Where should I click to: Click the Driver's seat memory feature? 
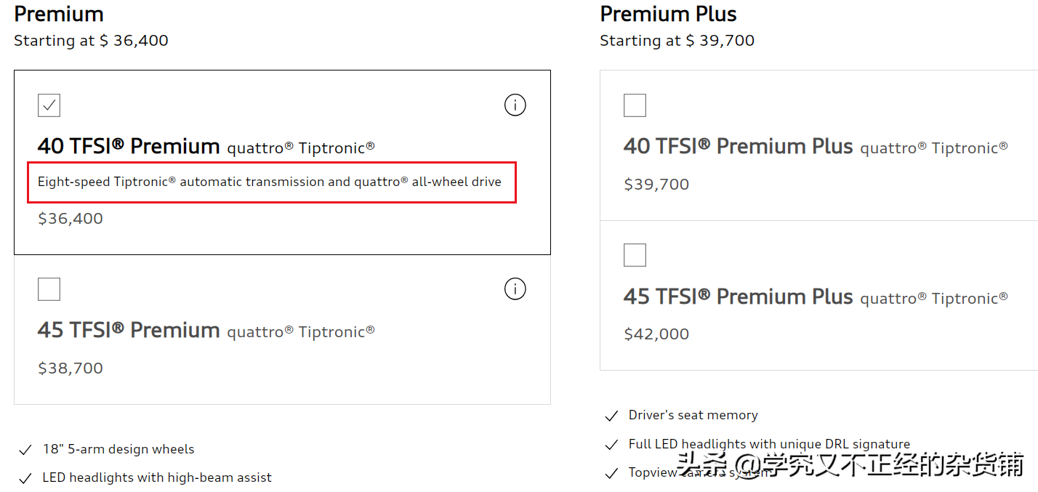(x=693, y=415)
